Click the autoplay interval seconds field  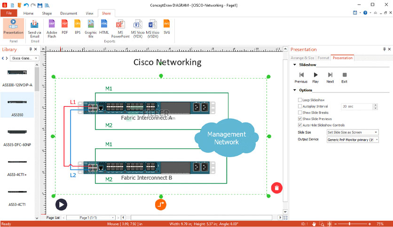pyautogui.click(x=357, y=106)
